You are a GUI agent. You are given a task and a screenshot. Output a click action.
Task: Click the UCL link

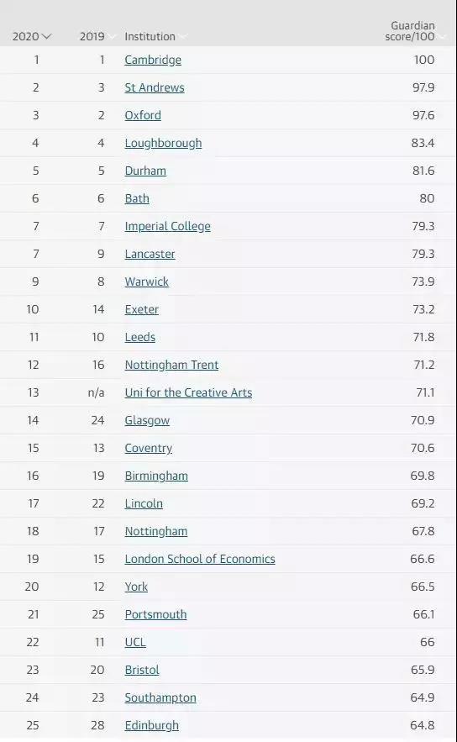tap(135, 643)
